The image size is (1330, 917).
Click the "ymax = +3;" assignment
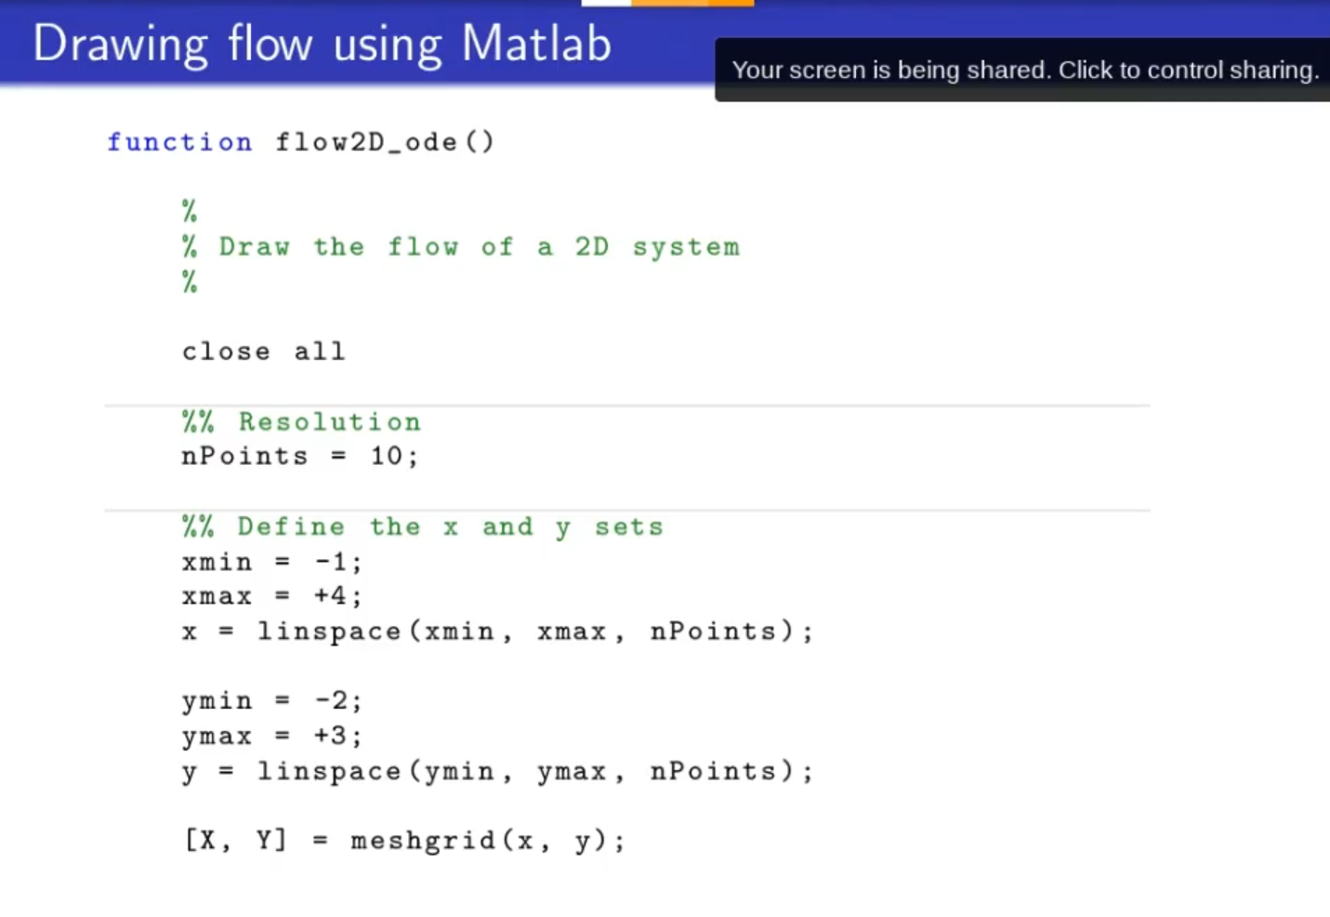(271, 737)
